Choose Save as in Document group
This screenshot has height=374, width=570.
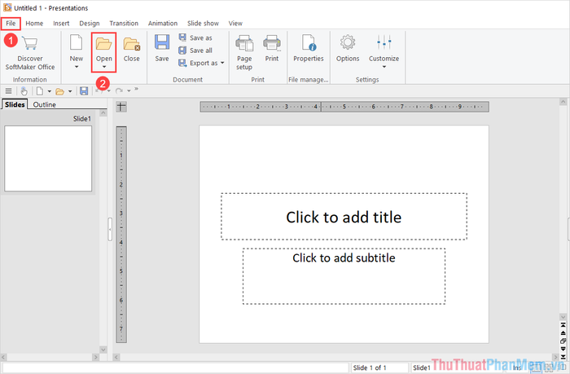(x=195, y=37)
